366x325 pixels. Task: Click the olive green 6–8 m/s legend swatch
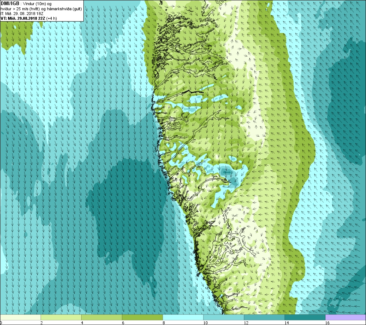pyautogui.click(x=142, y=317)
